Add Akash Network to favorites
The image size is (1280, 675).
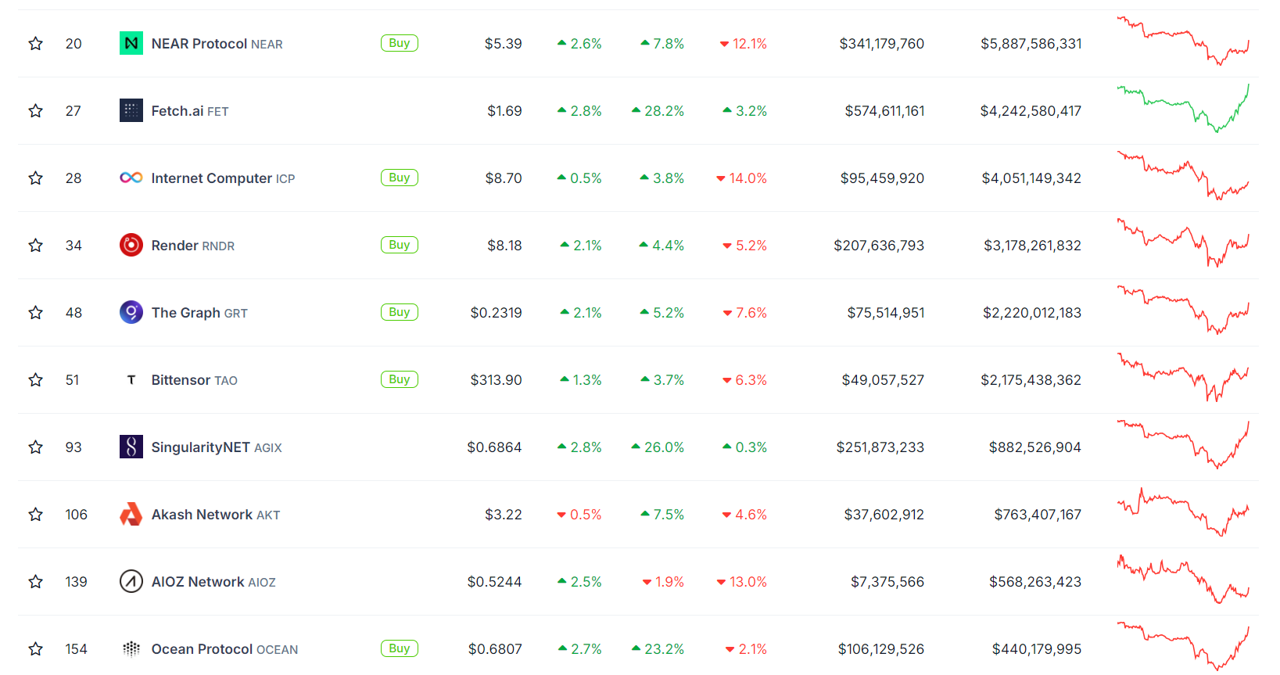(35, 514)
